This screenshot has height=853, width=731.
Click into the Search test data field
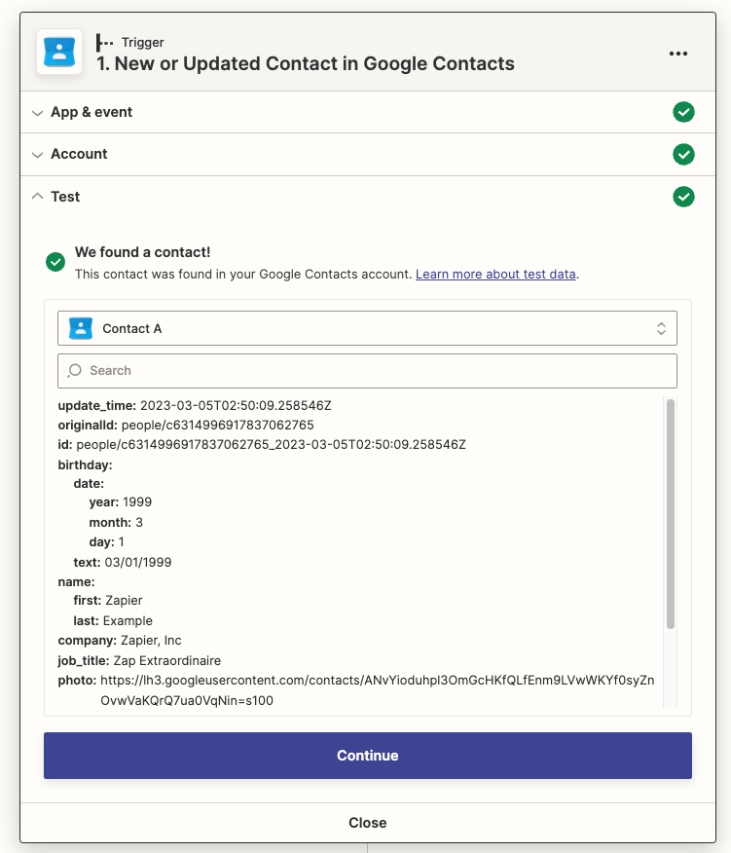tap(375, 371)
